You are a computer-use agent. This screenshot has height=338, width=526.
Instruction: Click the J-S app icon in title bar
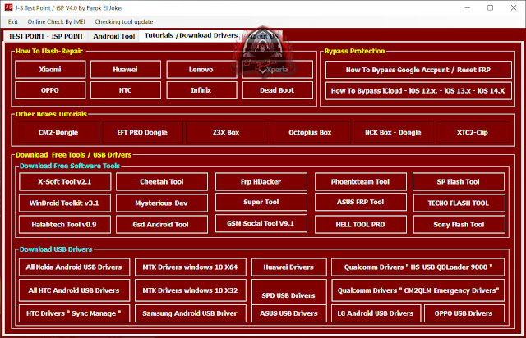tap(8, 7)
